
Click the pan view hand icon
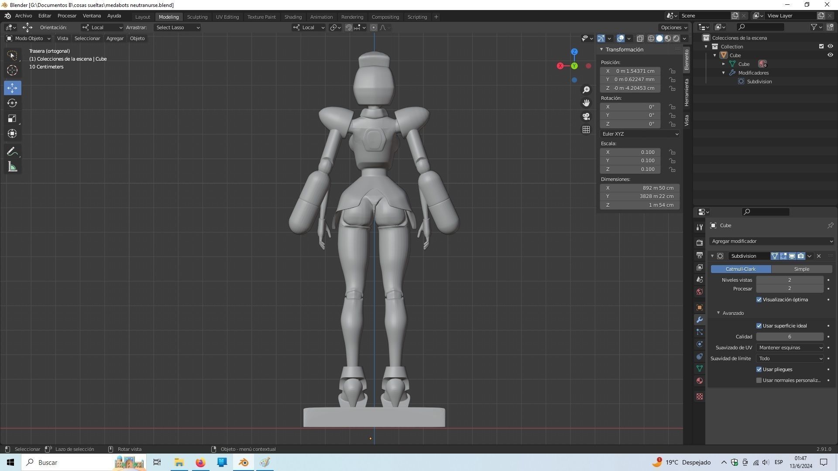(586, 103)
